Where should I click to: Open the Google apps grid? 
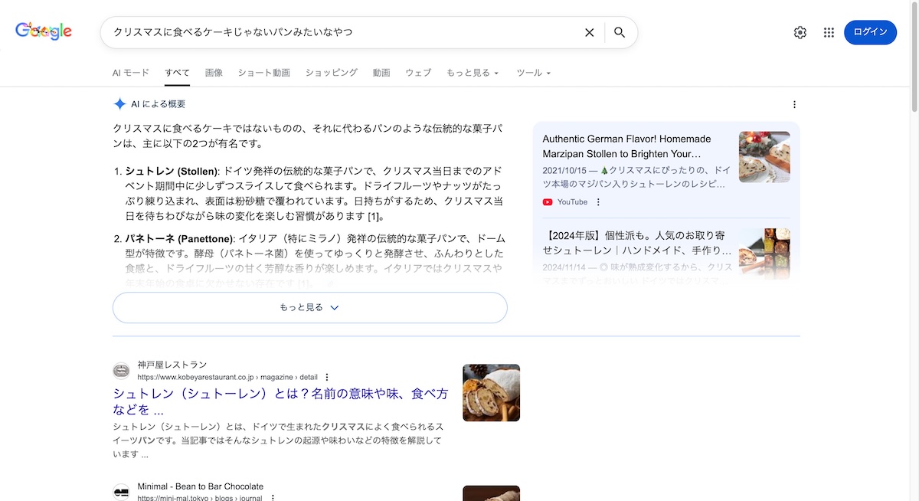[829, 32]
